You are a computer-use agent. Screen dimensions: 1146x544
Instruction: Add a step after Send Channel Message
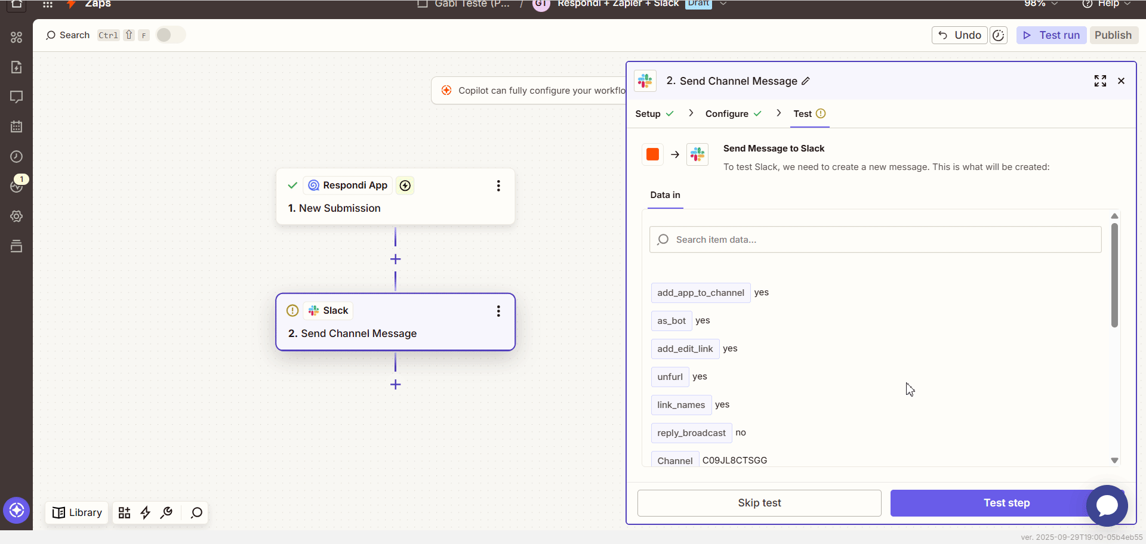point(395,384)
